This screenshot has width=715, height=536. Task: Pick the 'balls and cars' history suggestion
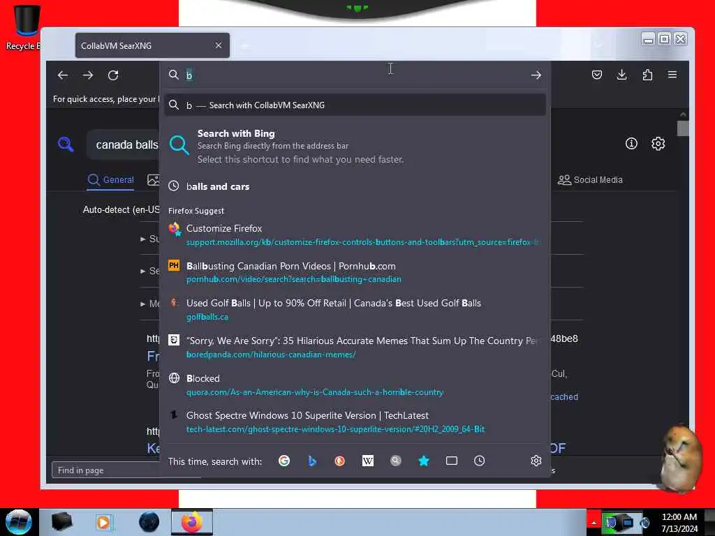click(x=355, y=186)
